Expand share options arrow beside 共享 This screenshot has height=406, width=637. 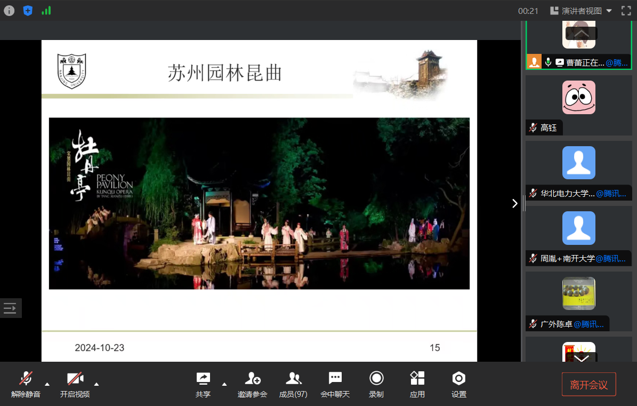(x=224, y=384)
